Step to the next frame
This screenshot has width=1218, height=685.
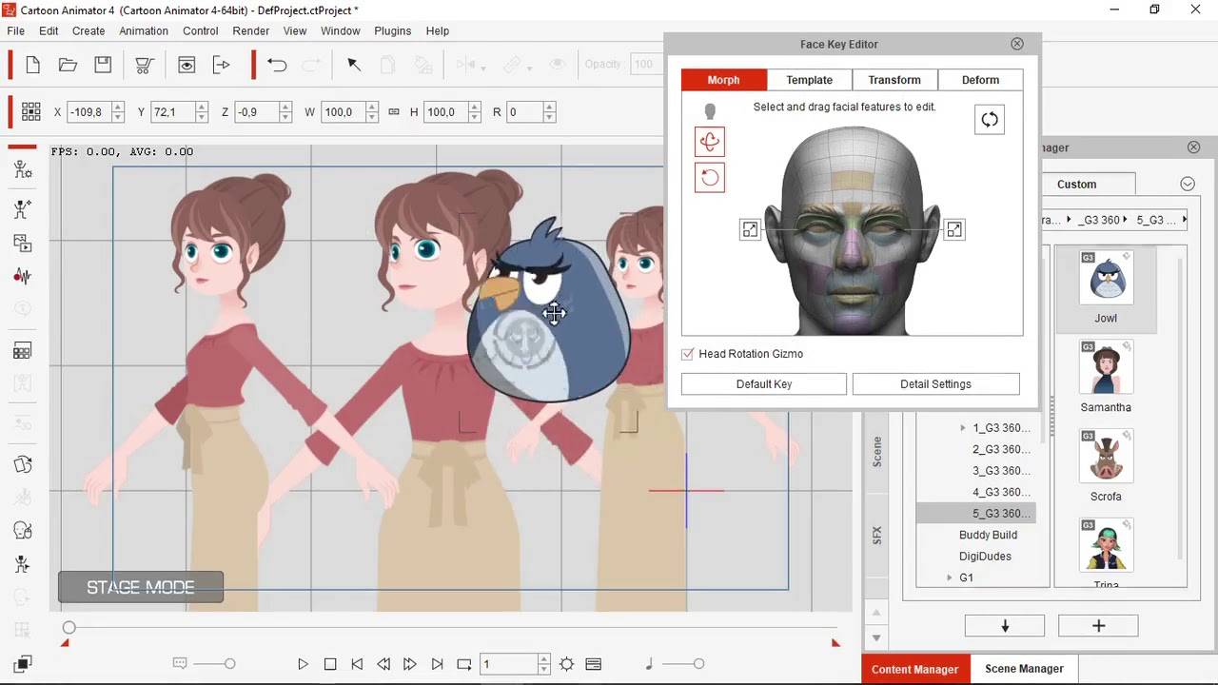pyautogui.click(x=410, y=664)
